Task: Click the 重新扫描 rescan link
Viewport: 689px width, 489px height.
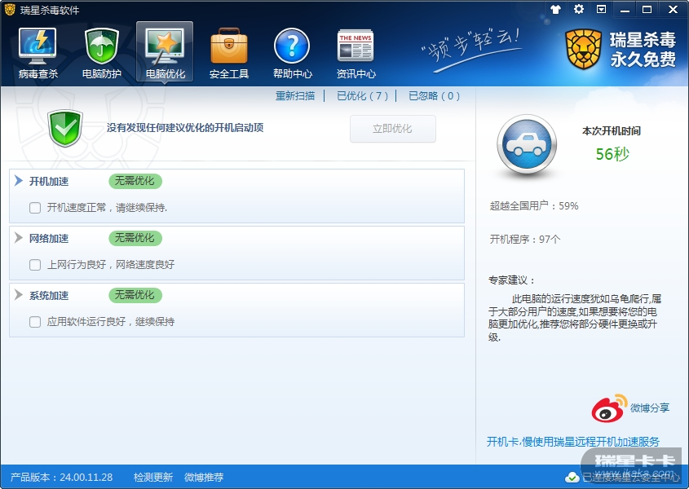Action: click(x=294, y=96)
